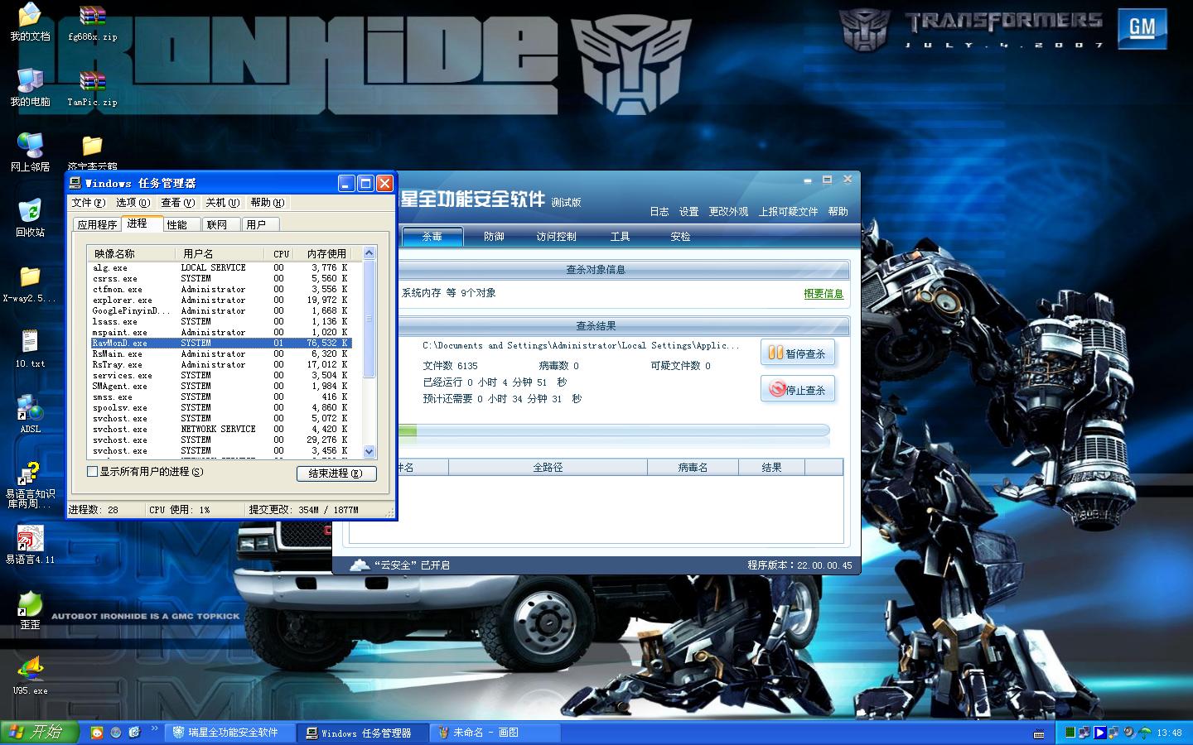Screen dimensions: 1193x745
Task: Click the 暂停查杀 button
Action: pyautogui.click(x=797, y=353)
